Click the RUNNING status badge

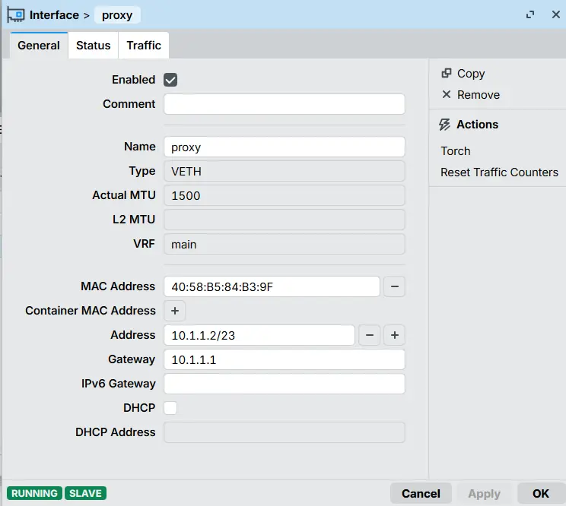(x=34, y=493)
